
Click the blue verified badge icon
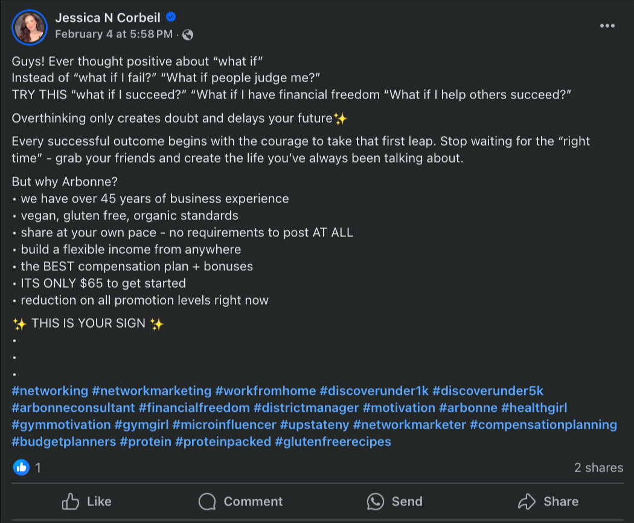click(171, 17)
